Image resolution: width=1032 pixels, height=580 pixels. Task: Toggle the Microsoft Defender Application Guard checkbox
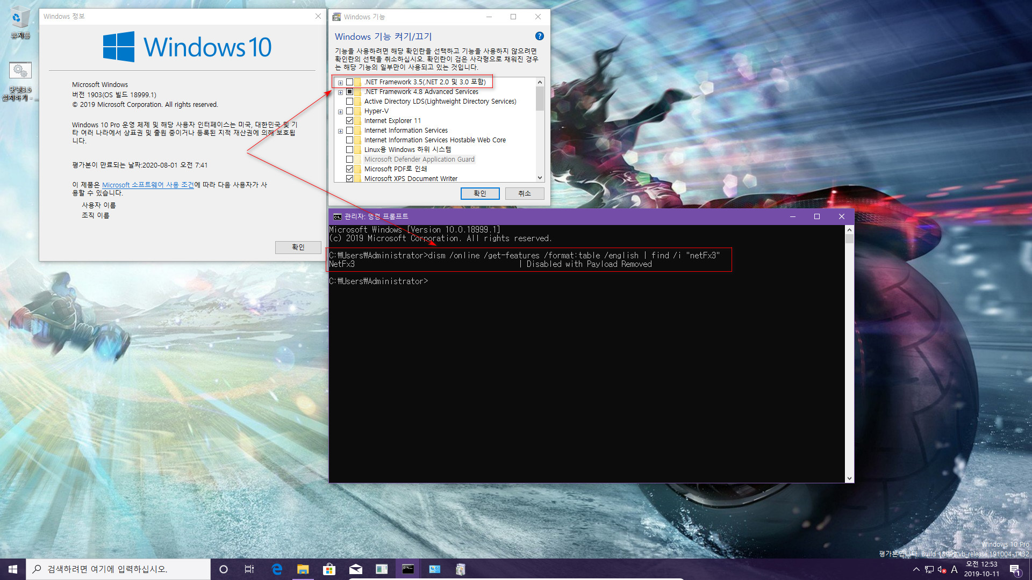[x=349, y=160]
